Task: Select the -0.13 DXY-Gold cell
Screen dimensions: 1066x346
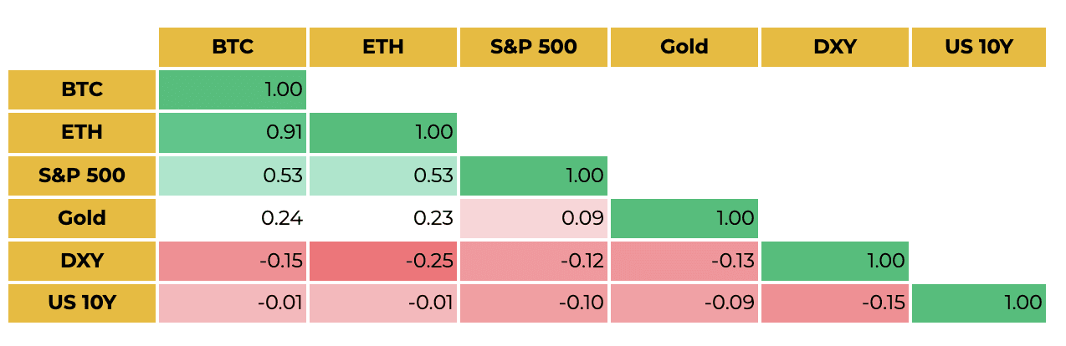Action: tap(684, 261)
